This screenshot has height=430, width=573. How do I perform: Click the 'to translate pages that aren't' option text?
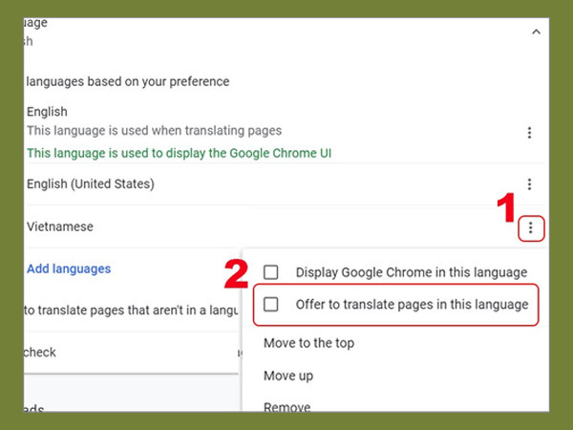[x=131, y=311]
